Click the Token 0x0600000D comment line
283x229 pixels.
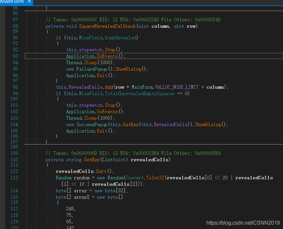133,153
